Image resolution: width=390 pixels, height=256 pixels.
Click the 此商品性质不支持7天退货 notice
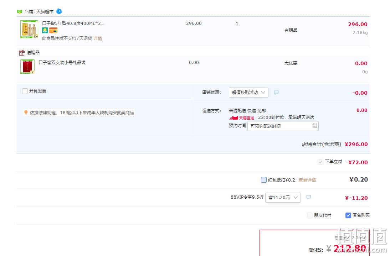67,38
